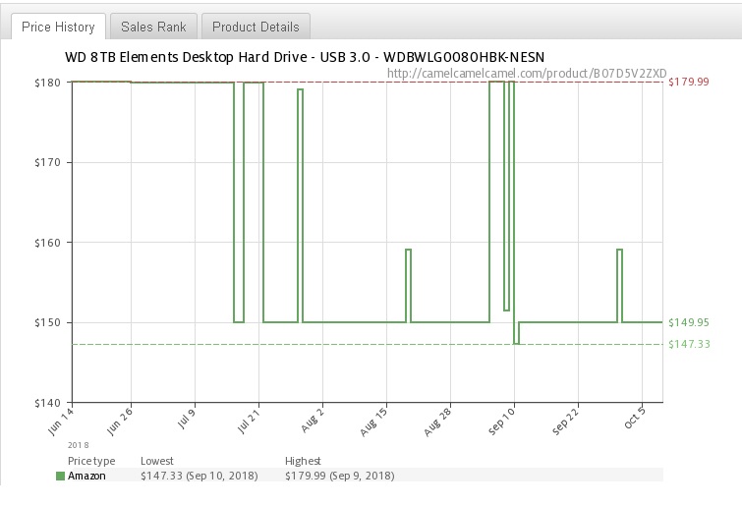Click the Jun 14 x-axis date
Screen dimensions: 742x507
[61, 421]
